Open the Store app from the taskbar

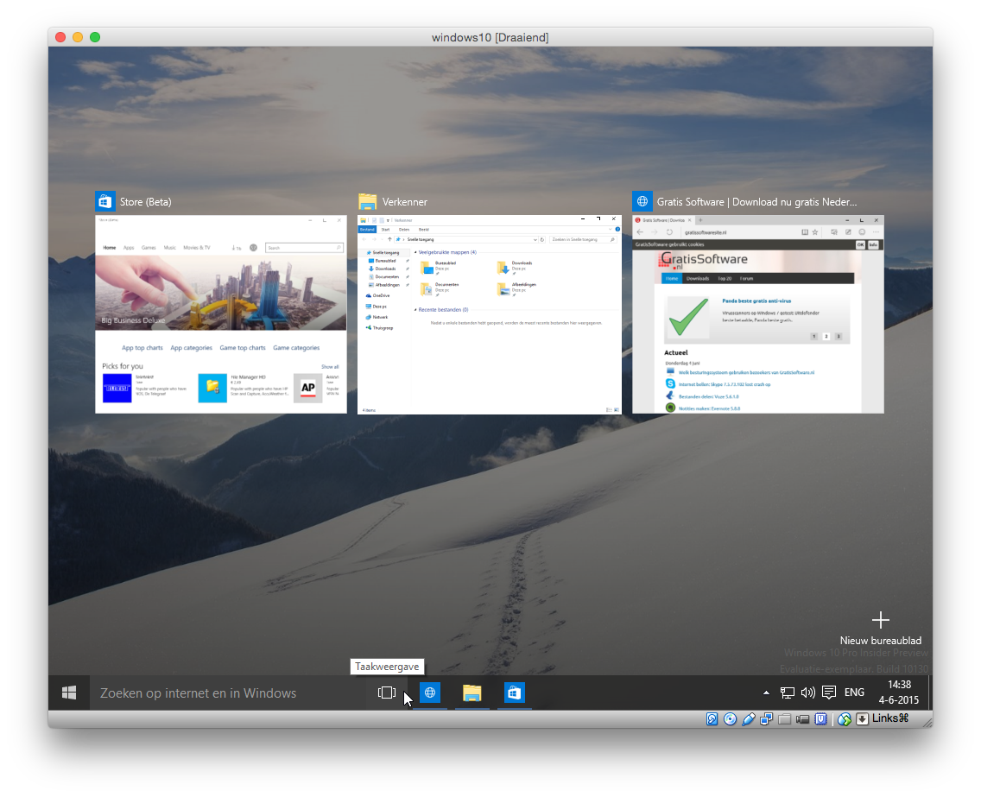pyautogui.click(x=515, y=693)
